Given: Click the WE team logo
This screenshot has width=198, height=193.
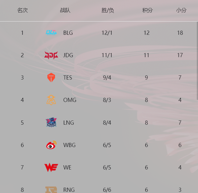Looking at the screenshot, I should (x=51, y=167).
